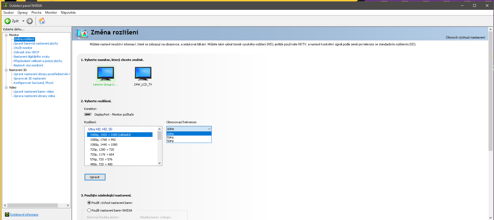This screenshot has width=494, height=220.
Task: Select resolution 720p, 1280 × 720
Action: click(102, 149)
